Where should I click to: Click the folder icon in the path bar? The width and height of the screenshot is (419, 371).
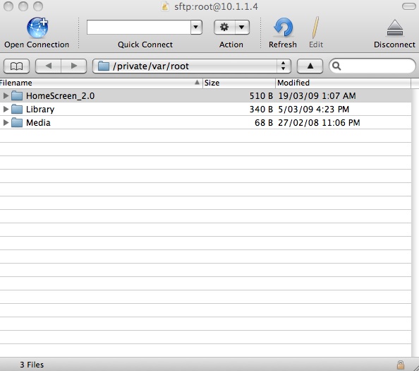pos(104,66)
